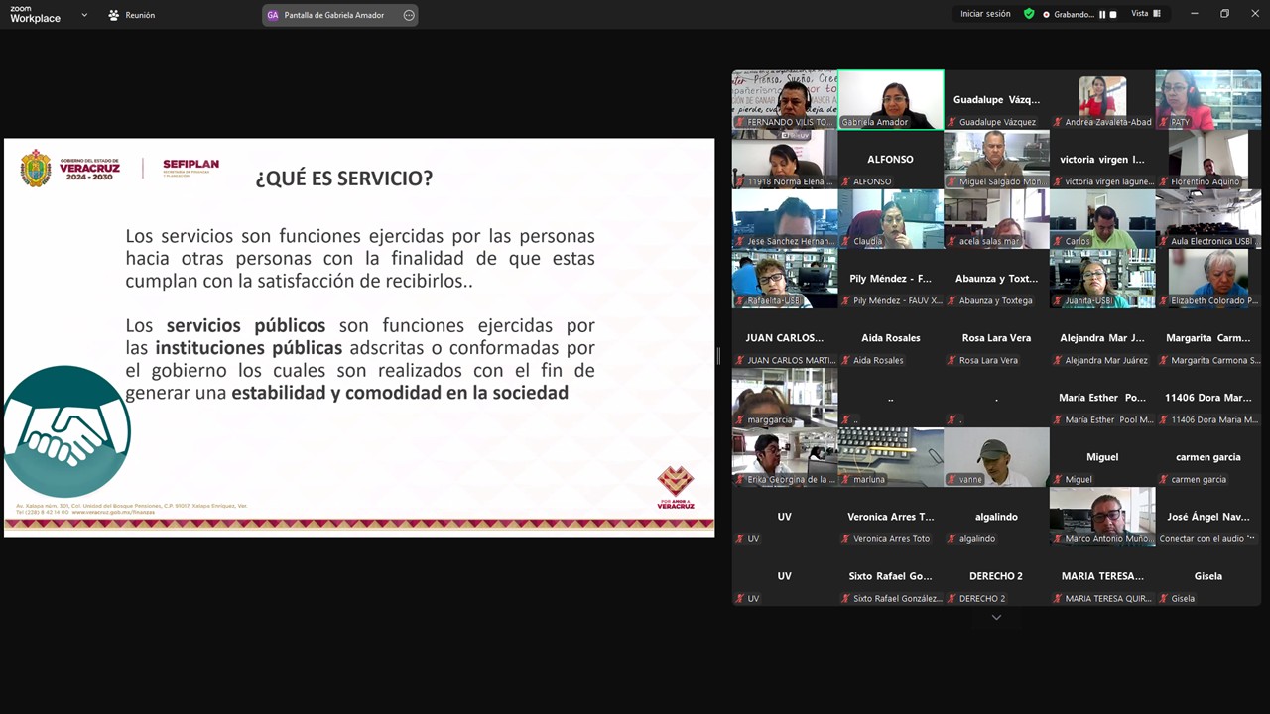The image size is (1270, 714).
Task: Pause the recording
Action: tap(1102, 15)
